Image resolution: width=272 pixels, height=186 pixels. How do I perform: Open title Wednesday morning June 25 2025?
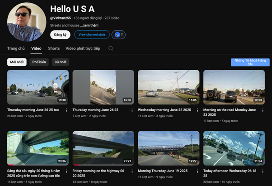[164, 110]
